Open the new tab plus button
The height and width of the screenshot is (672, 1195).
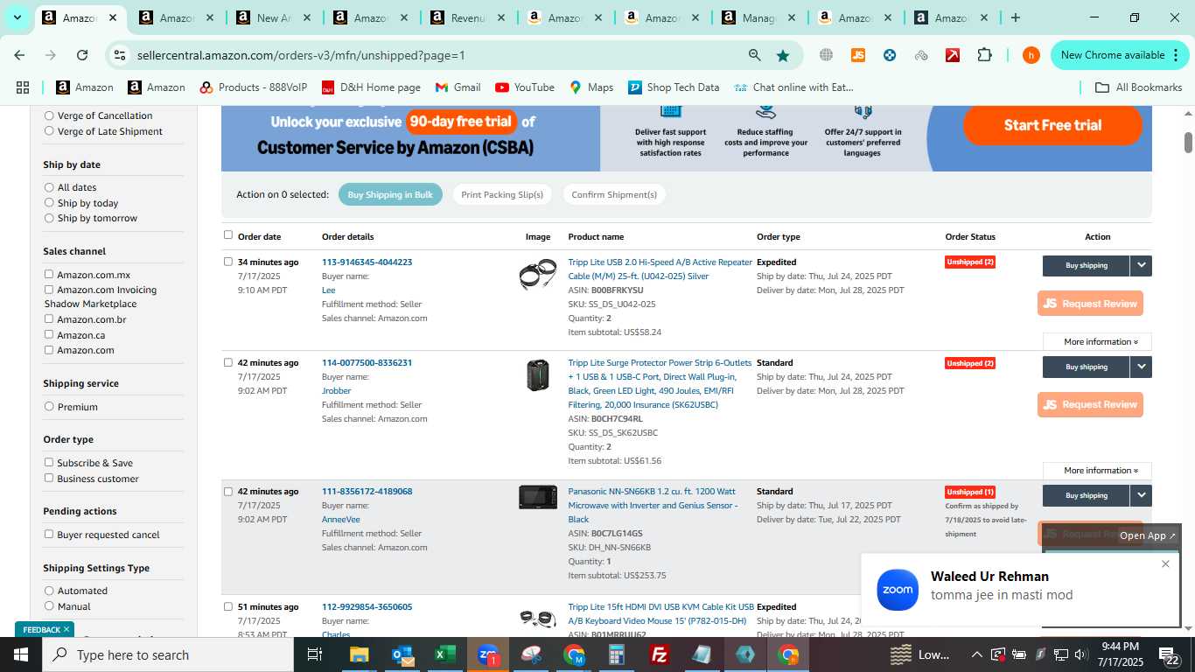coord(1016,17)
